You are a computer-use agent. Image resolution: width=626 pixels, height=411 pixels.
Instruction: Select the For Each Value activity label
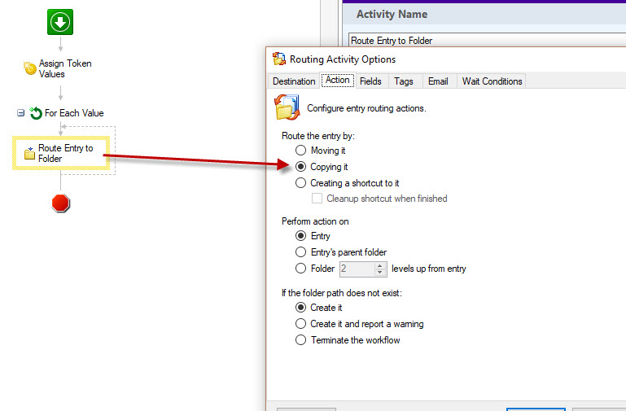coord(74,113)
